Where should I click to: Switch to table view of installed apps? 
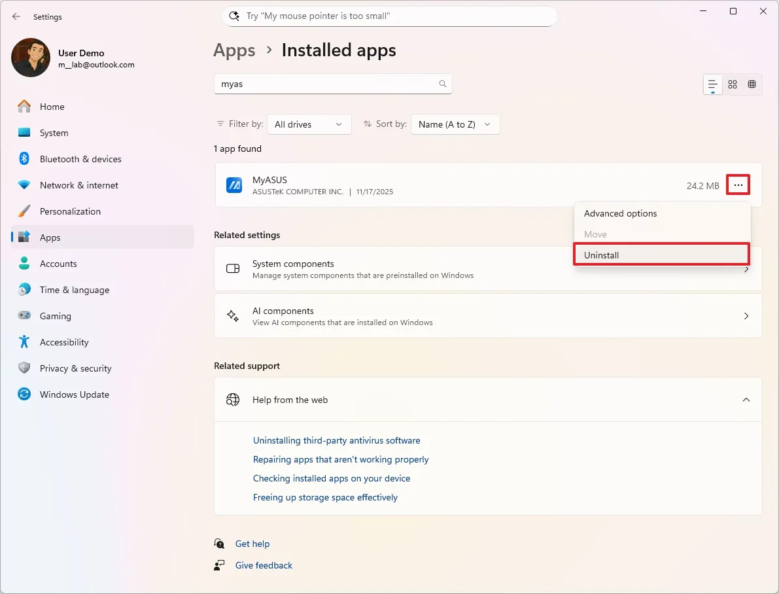[x=752, y=84]
